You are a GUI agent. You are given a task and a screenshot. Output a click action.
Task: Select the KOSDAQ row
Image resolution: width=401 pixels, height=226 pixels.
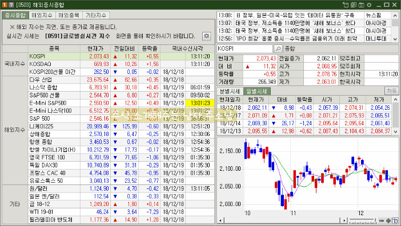(121, 64)
